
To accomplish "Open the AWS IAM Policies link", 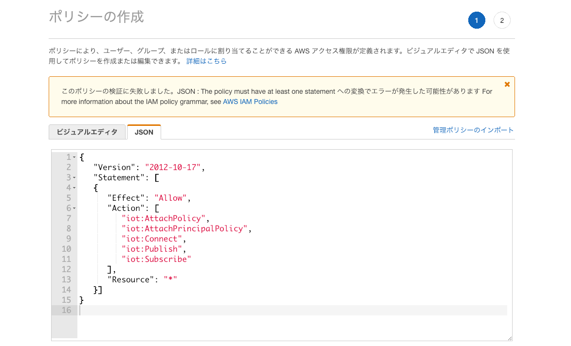I will click(250, 102).
